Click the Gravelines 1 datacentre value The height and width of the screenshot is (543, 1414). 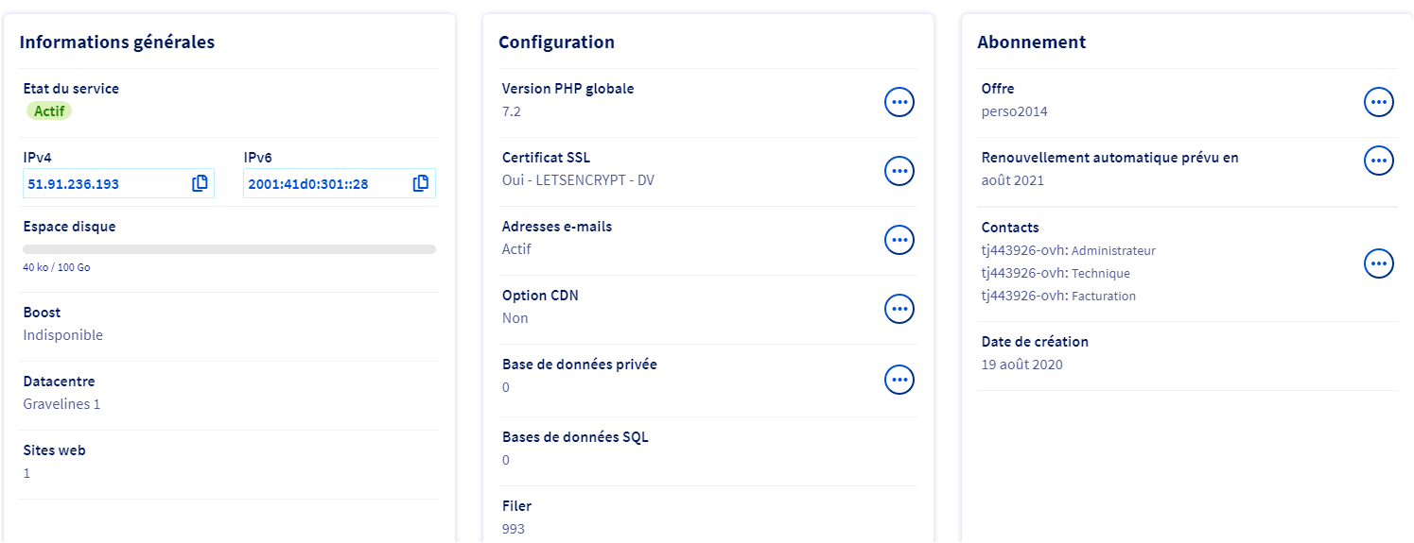click(x=61, y=404)
